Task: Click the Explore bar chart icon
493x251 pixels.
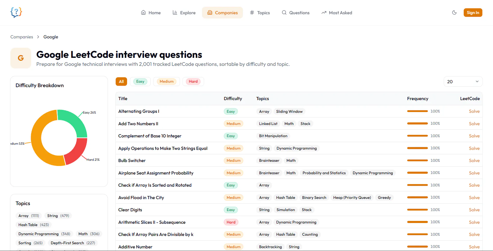Action: 175,12
